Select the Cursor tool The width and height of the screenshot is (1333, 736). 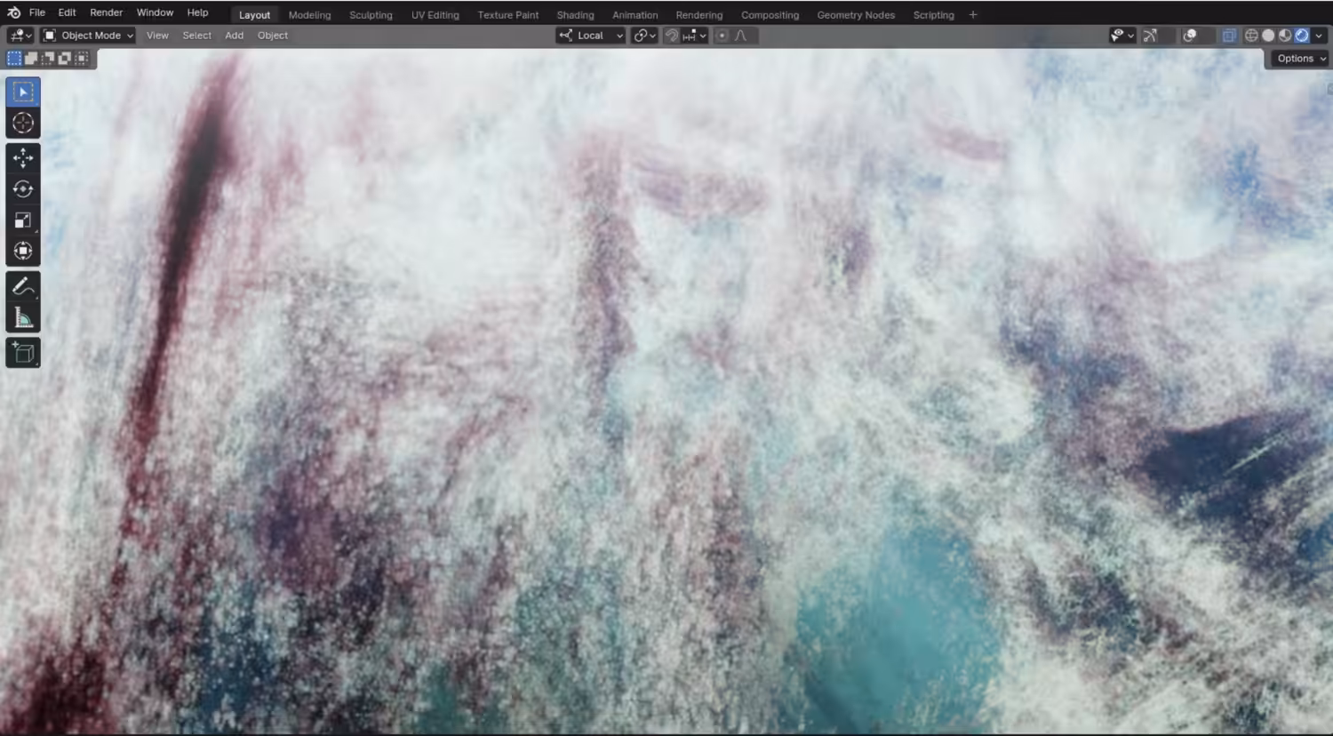coord(23,124)
